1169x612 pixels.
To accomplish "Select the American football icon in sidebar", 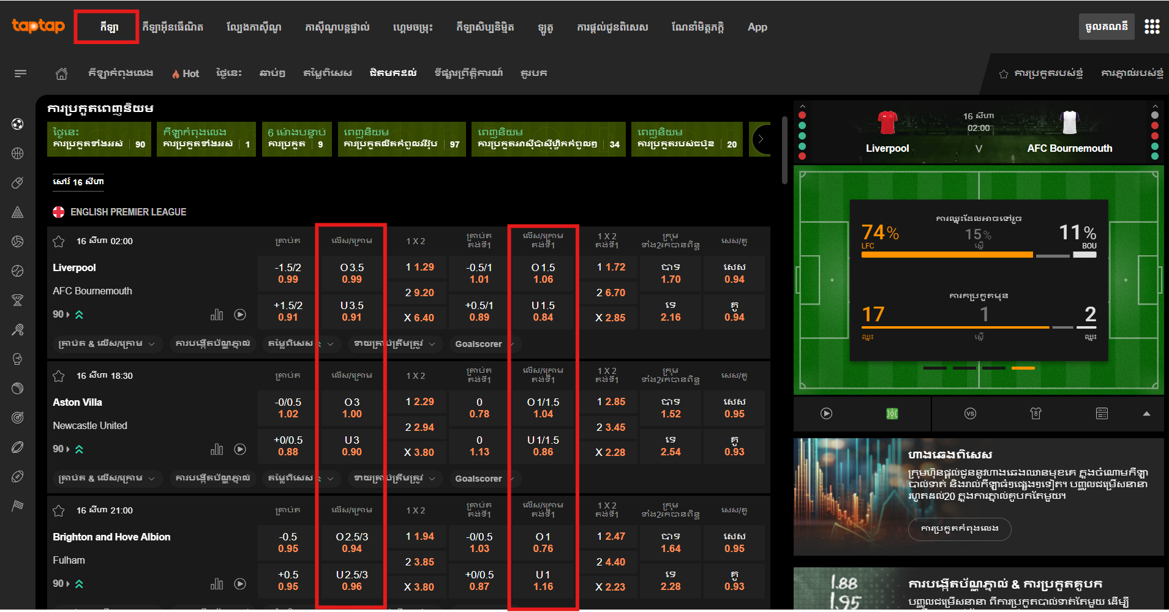I will 18,477.
